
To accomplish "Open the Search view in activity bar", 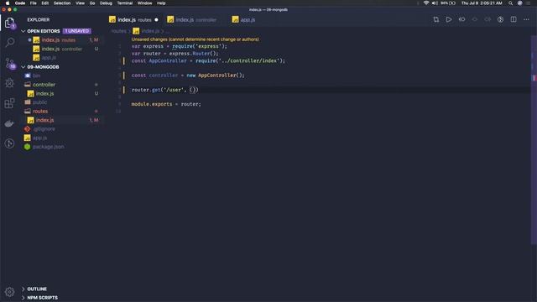I will 9,43.
